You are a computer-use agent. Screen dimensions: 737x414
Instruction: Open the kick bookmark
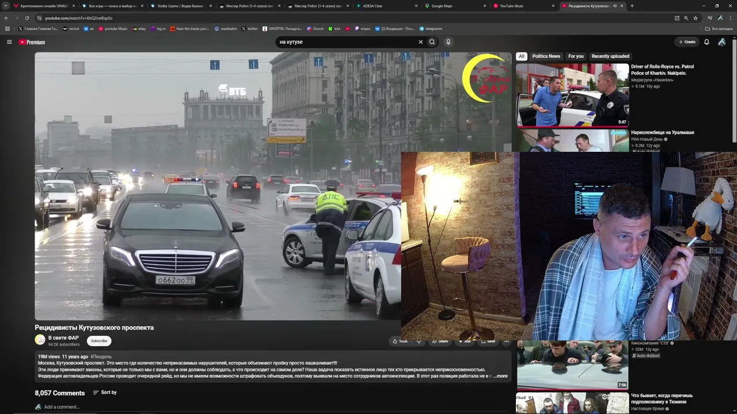(x=335, y=29)
